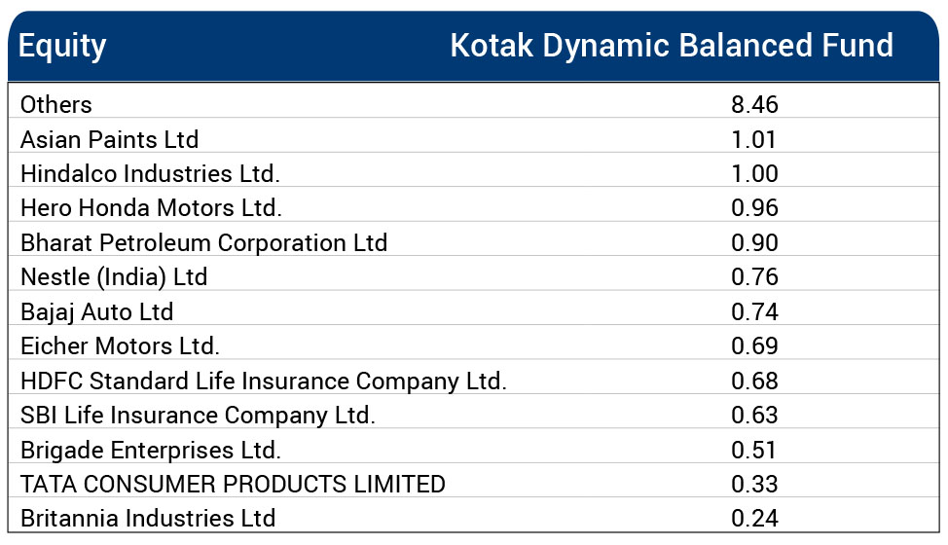Select the Nestle (India) Ltd row
The width and height of the screenshot is (948, 545).
(x=114, y=276)
